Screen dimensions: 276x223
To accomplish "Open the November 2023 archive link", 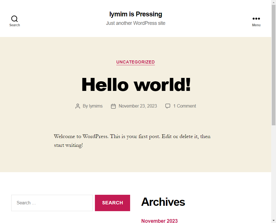I will pyautogui.click(x=159, y=221).
